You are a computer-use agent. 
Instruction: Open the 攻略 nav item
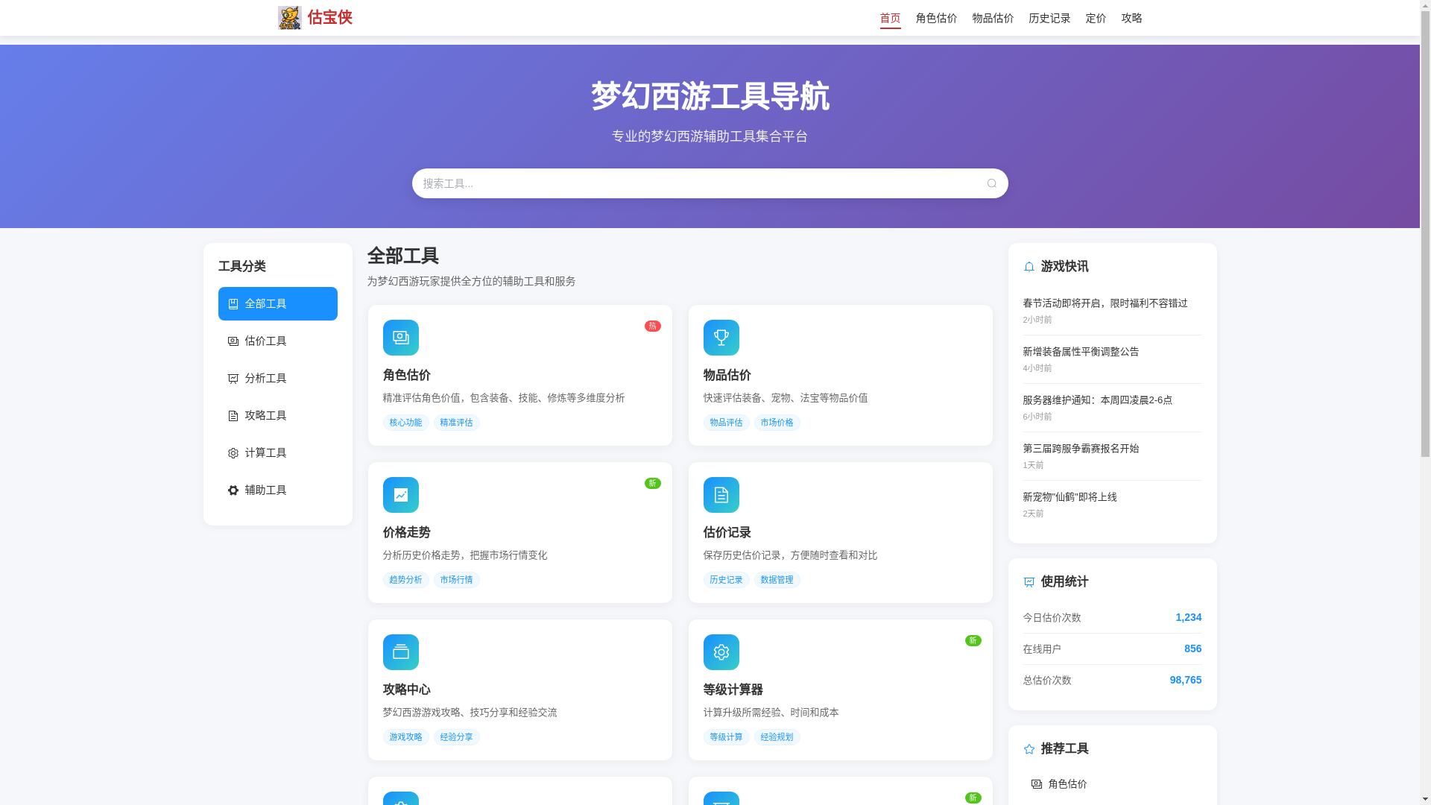1131,18
